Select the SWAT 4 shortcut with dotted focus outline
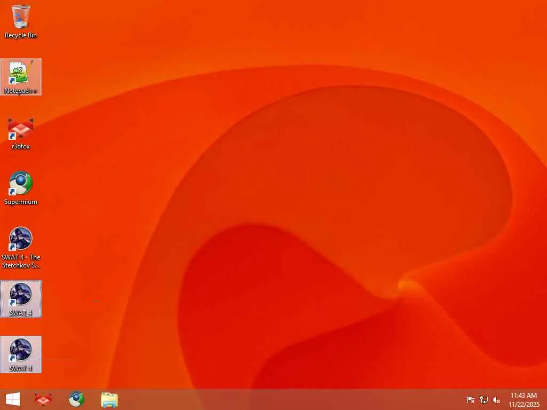Viewport: 547px width, 410px height. pos(21,299)
